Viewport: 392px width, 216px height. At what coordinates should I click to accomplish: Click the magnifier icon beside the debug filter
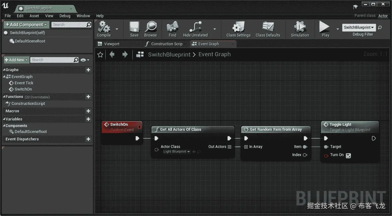pos(380,27)
